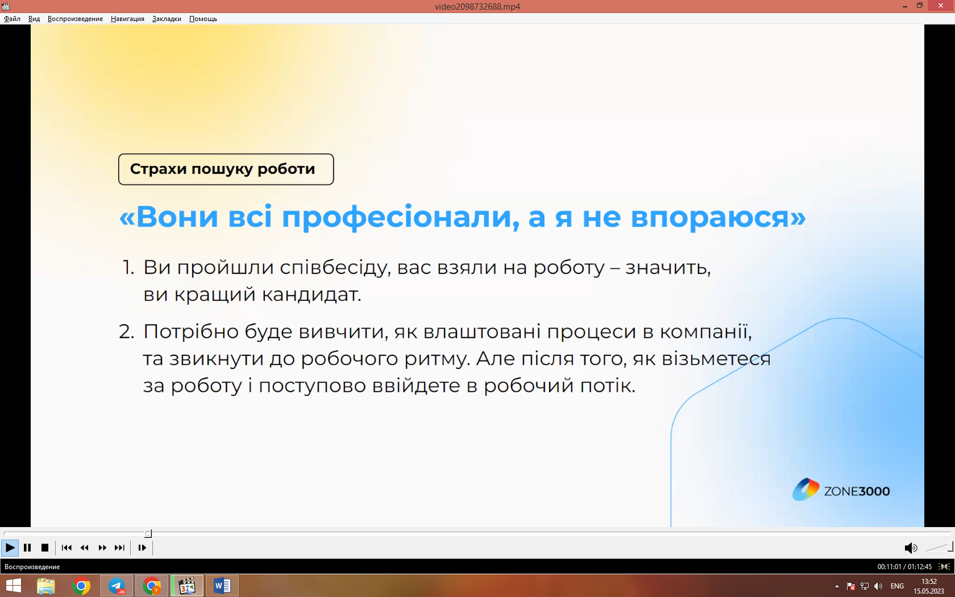The image size is (955, 597).
Task: Click the player icon in the title bar
Action: 6,6
